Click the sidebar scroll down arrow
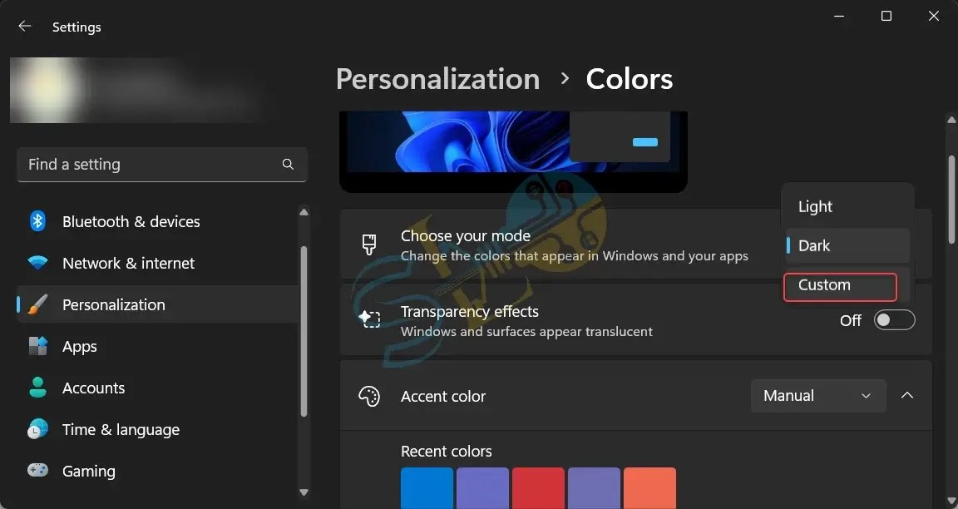The image size is (958, 509). tap(304, 492)
